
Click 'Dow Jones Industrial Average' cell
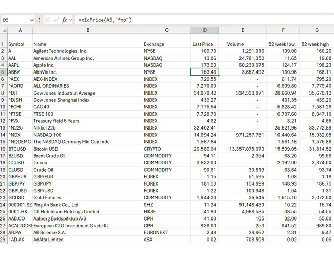tap(88, 93)
